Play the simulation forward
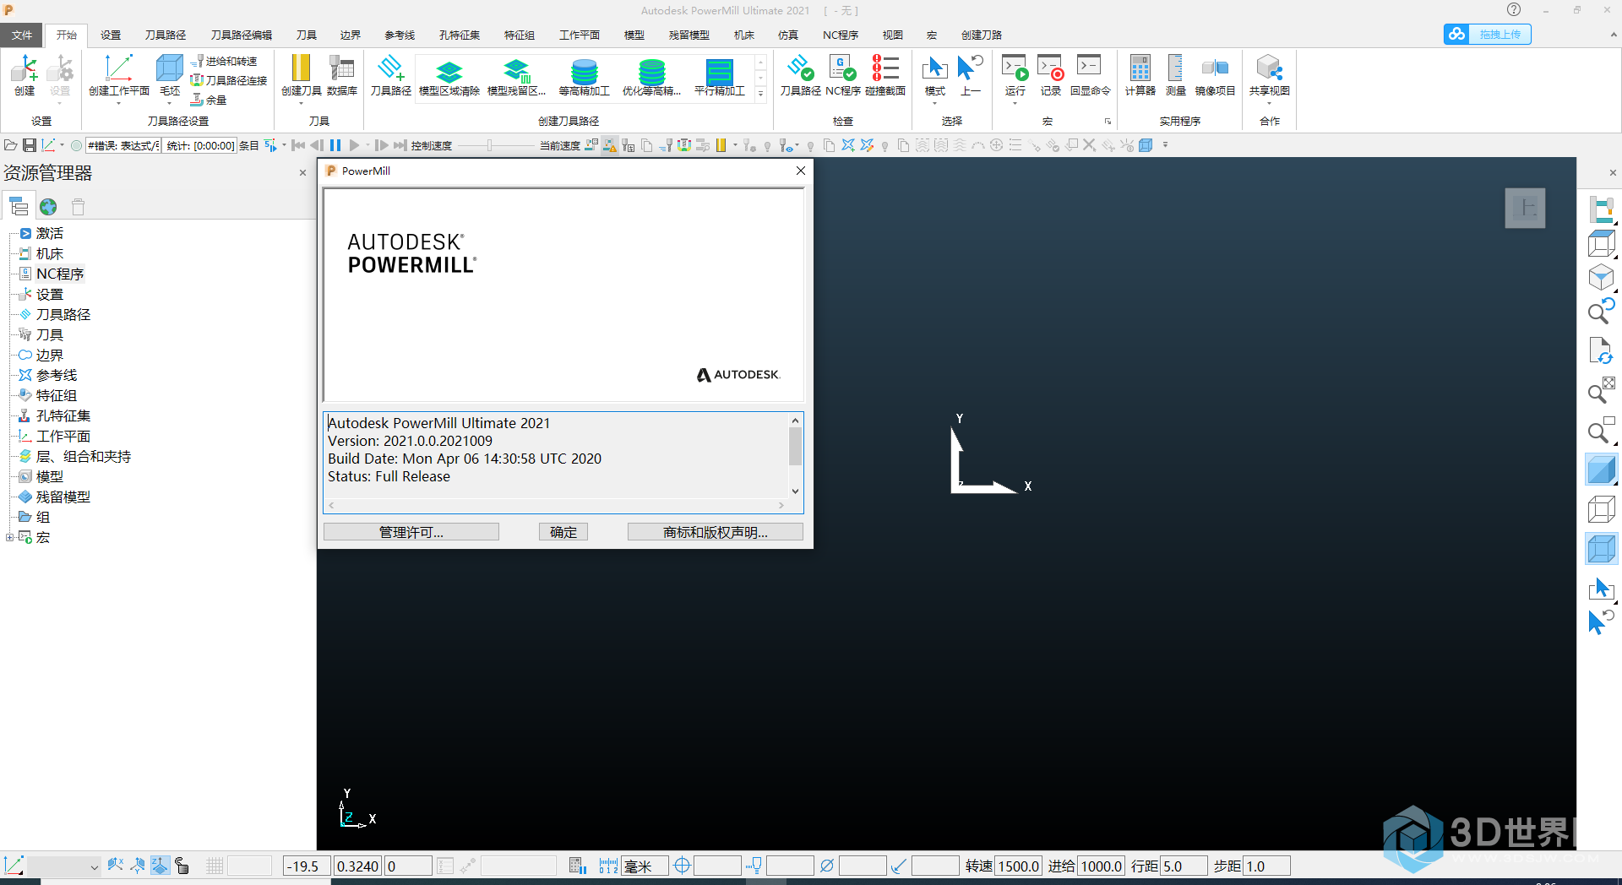 [355, 145]
